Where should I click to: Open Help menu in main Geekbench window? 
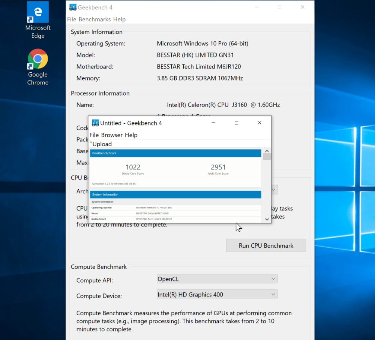pyautogui.click(x=119, y=19)
